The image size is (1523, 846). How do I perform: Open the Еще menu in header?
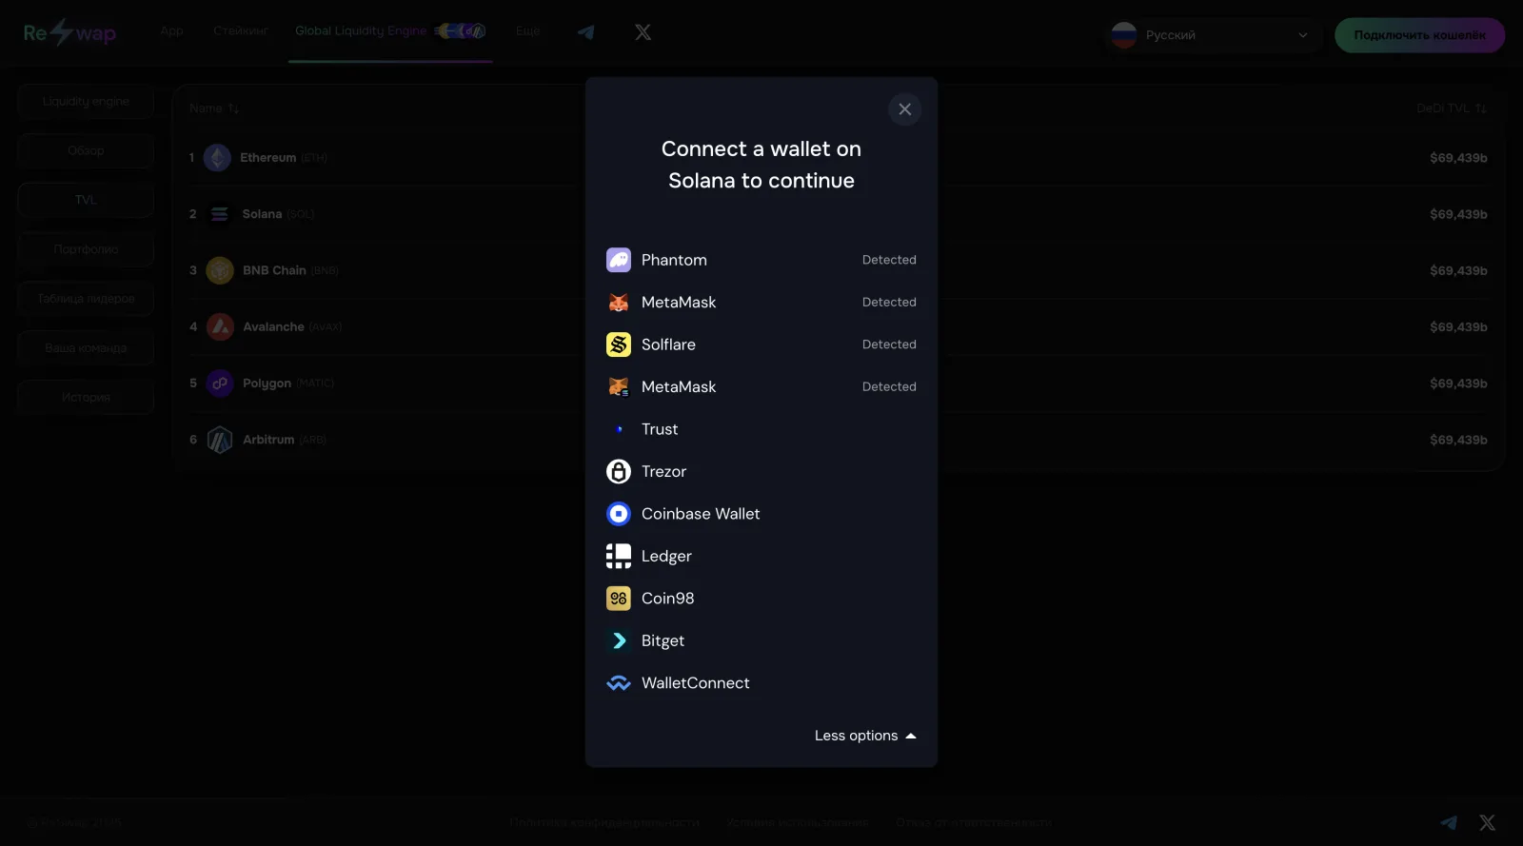pos(527,31)
